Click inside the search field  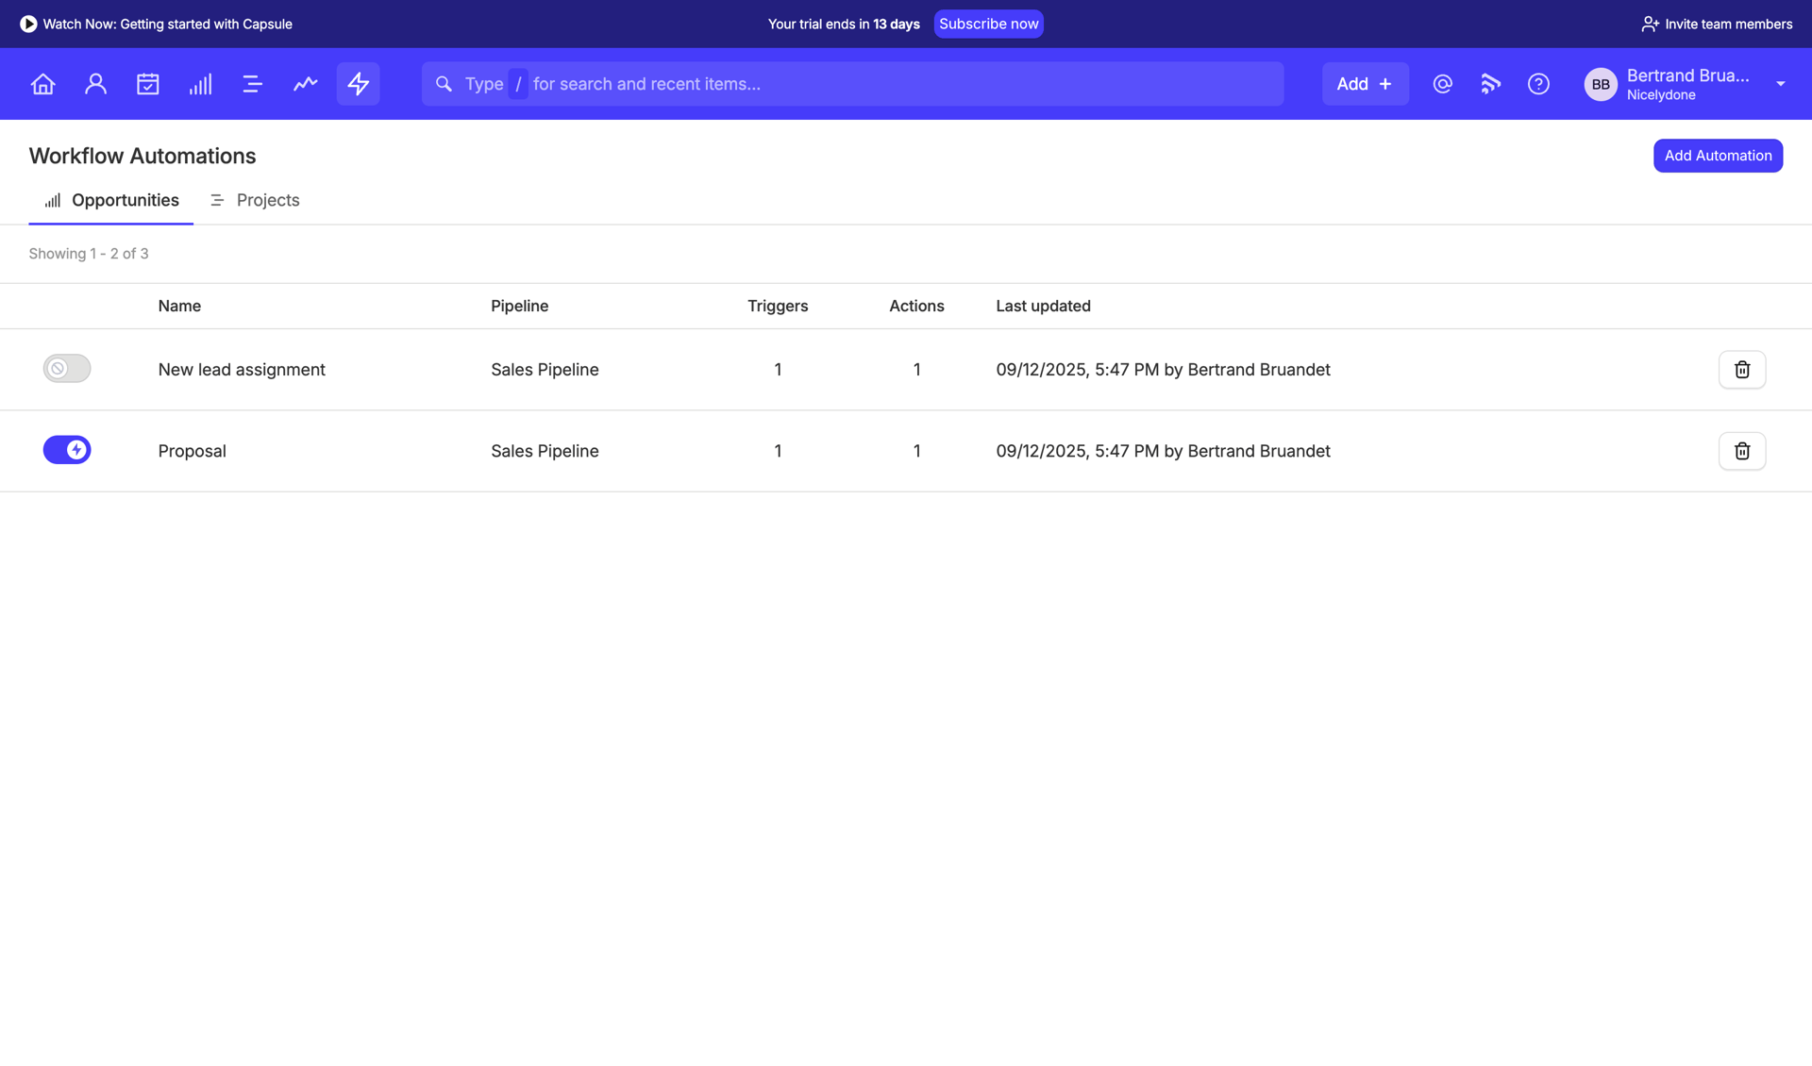point(849,84)
